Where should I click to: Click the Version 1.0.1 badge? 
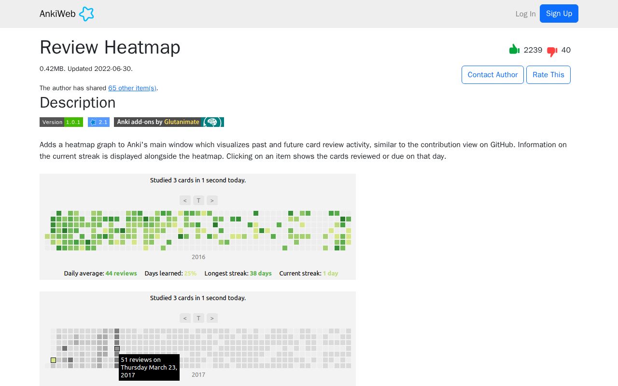point(61,122)
